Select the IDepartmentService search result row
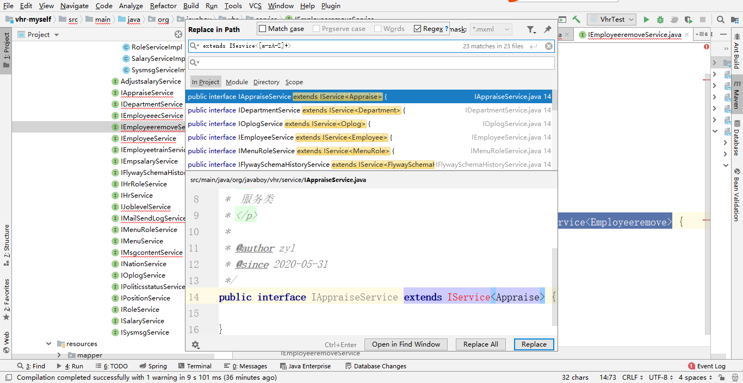Screen dimensions: 743x383 click(369, 110)
